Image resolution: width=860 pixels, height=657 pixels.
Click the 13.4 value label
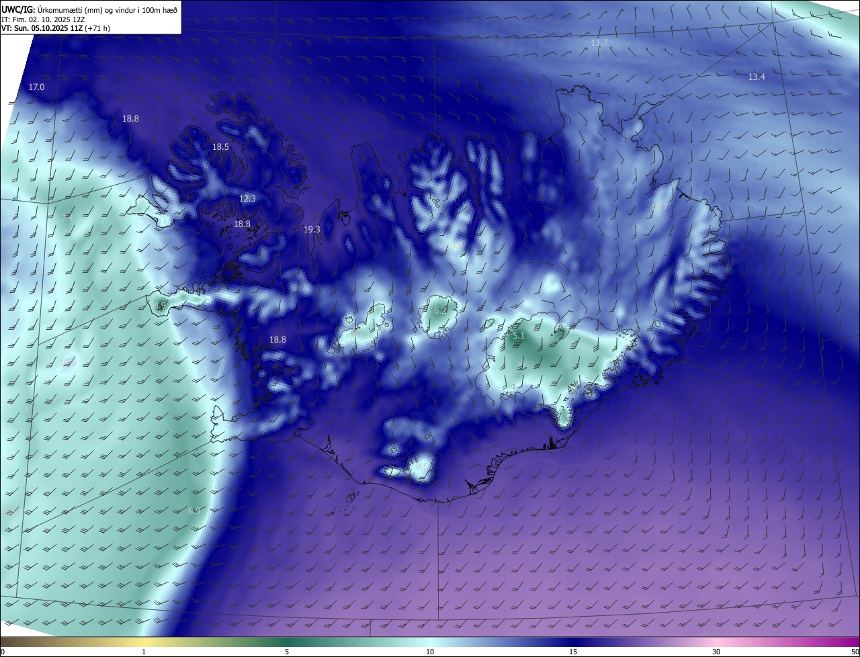click(757, 77)
